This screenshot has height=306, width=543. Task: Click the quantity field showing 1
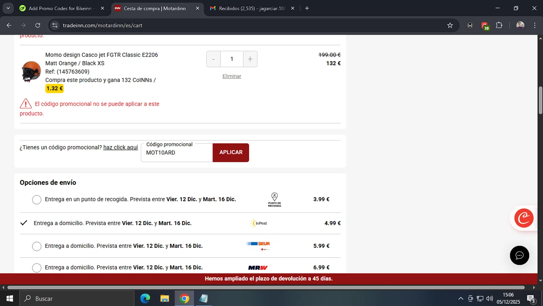coord(232,59)
